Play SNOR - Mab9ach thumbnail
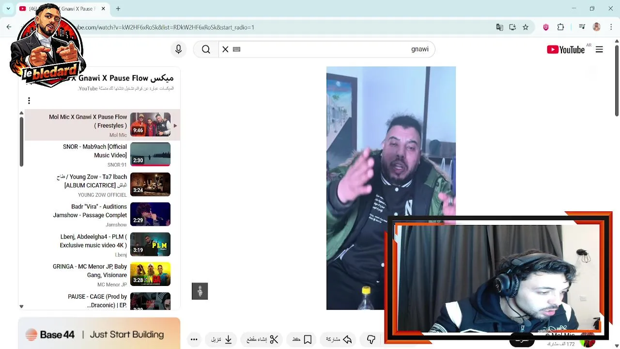This screenshot has width=620, height=349. pos(150,154)
